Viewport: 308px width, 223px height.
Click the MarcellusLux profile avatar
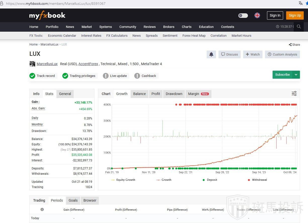click(x=32, y=64)
